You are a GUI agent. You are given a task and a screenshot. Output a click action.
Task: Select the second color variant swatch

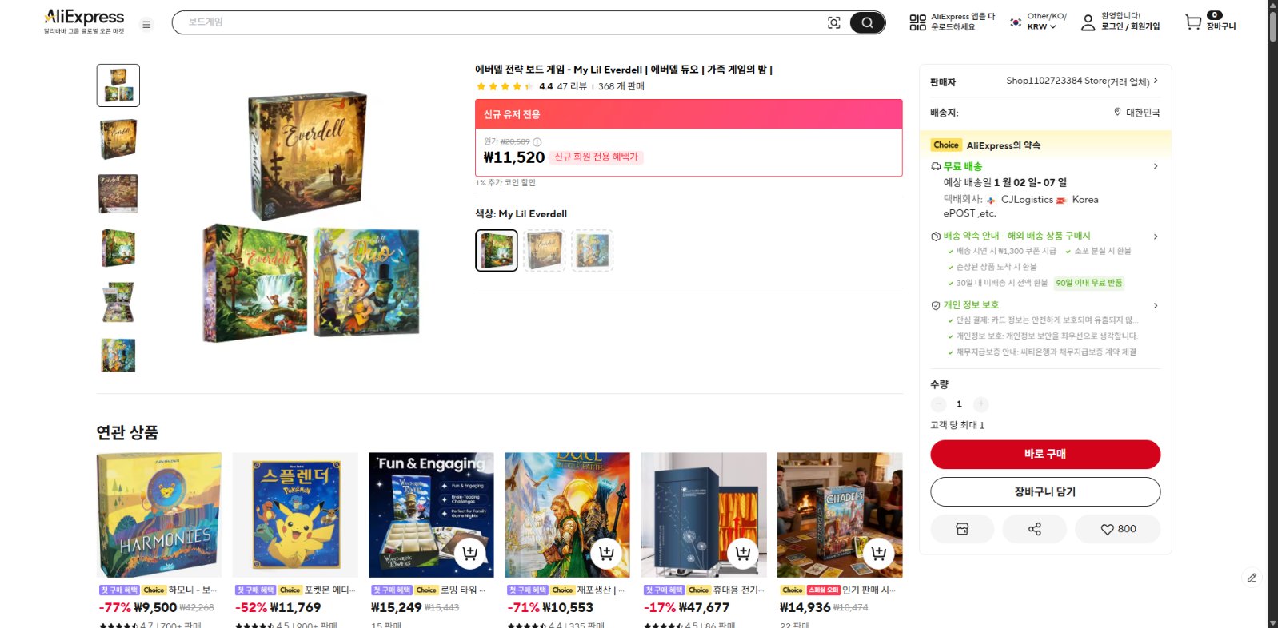coord(545,251)
